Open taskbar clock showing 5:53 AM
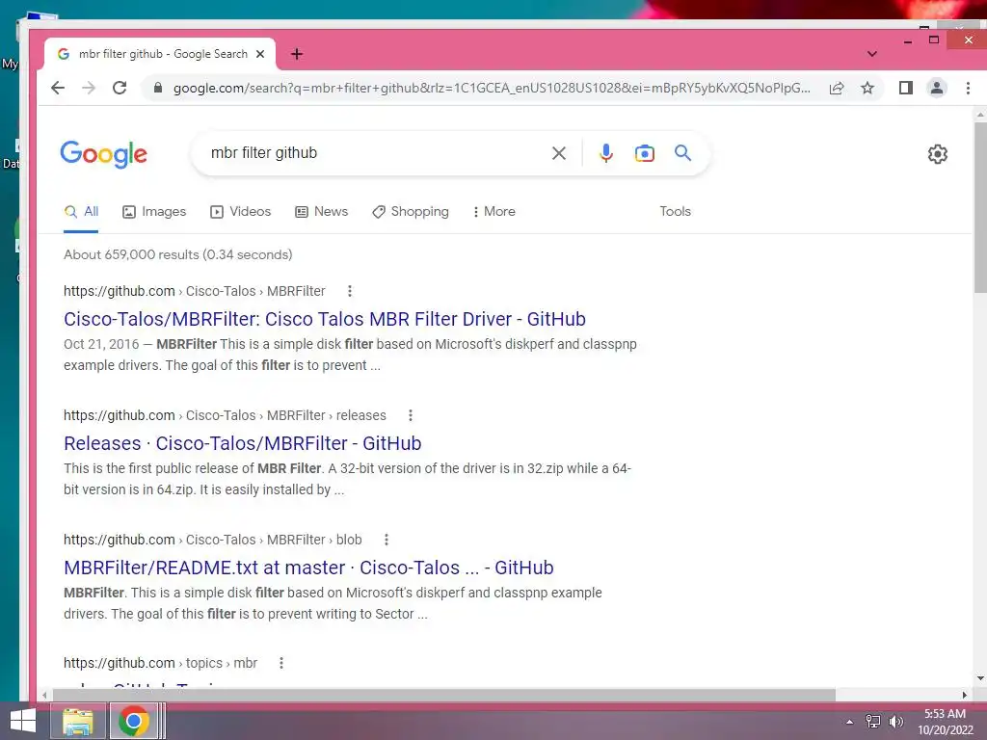987x740 pixels. [945, 722]
